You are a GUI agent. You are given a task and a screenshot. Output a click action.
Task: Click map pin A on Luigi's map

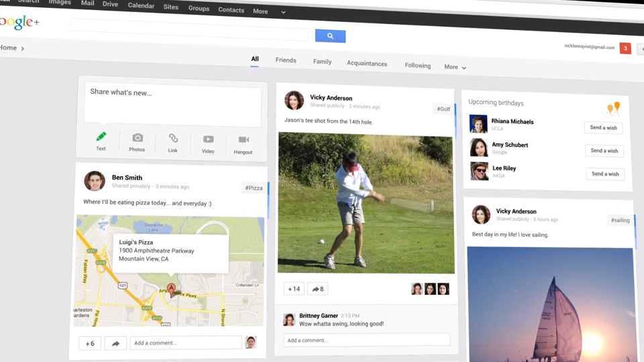coord(171,289)
